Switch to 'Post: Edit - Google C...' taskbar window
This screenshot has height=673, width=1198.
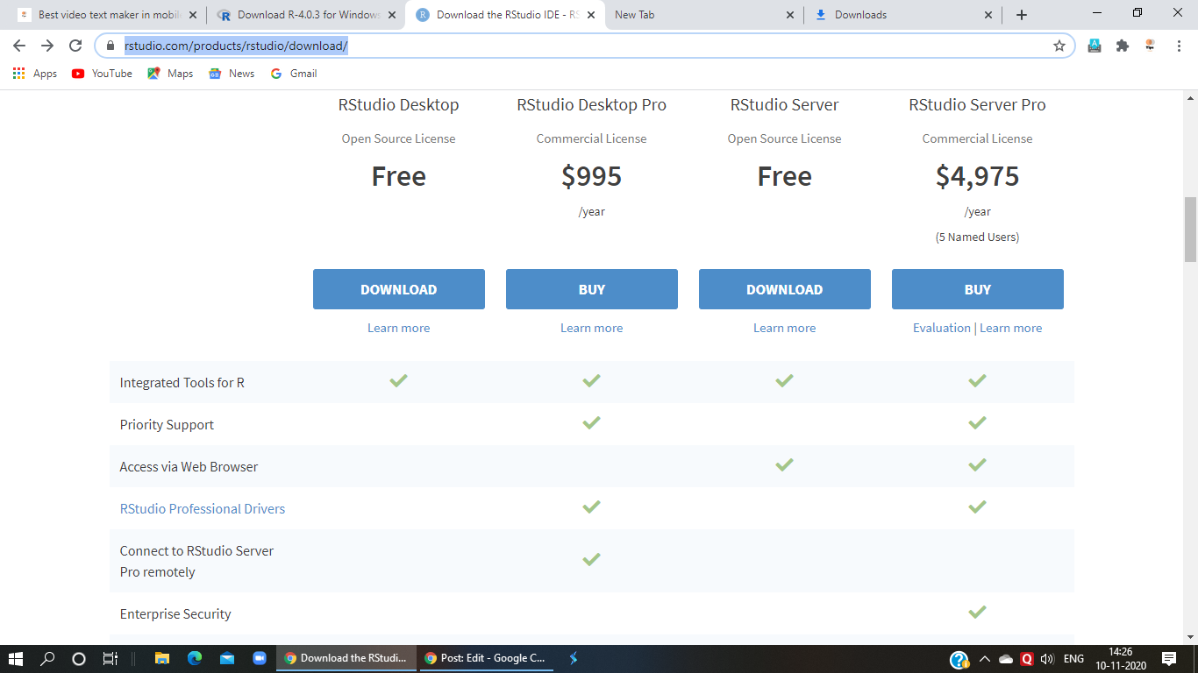pyautogui.click(x=485, y=658)
